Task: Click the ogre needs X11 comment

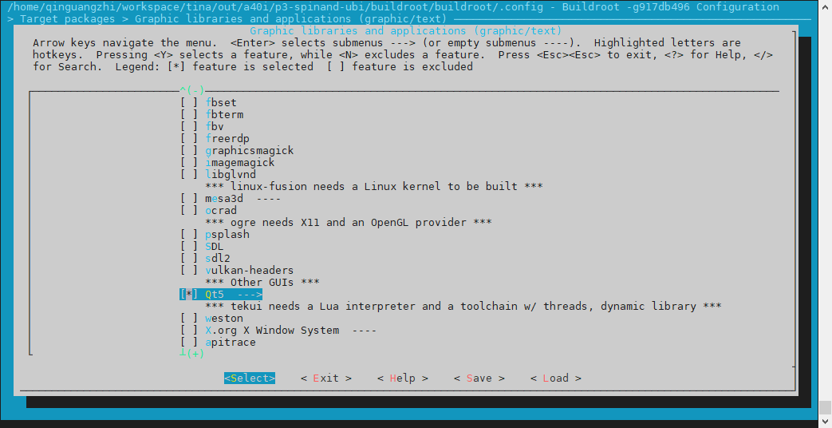Action: tap(349, 223)
